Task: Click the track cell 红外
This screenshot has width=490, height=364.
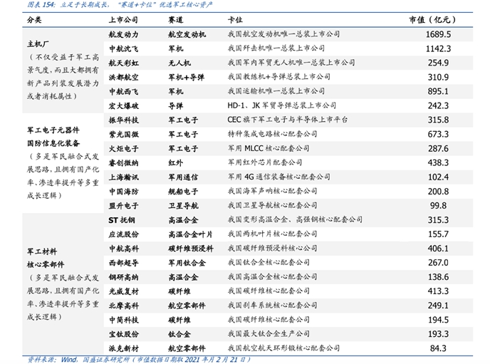Action: 176,163
